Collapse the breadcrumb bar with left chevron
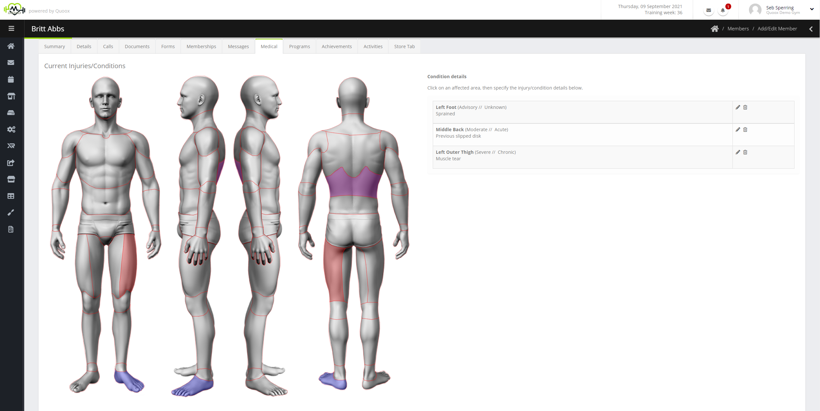Image resolution: width=820 pixels, height=411 pixels. pyautogui.click(x=811, y=29)
